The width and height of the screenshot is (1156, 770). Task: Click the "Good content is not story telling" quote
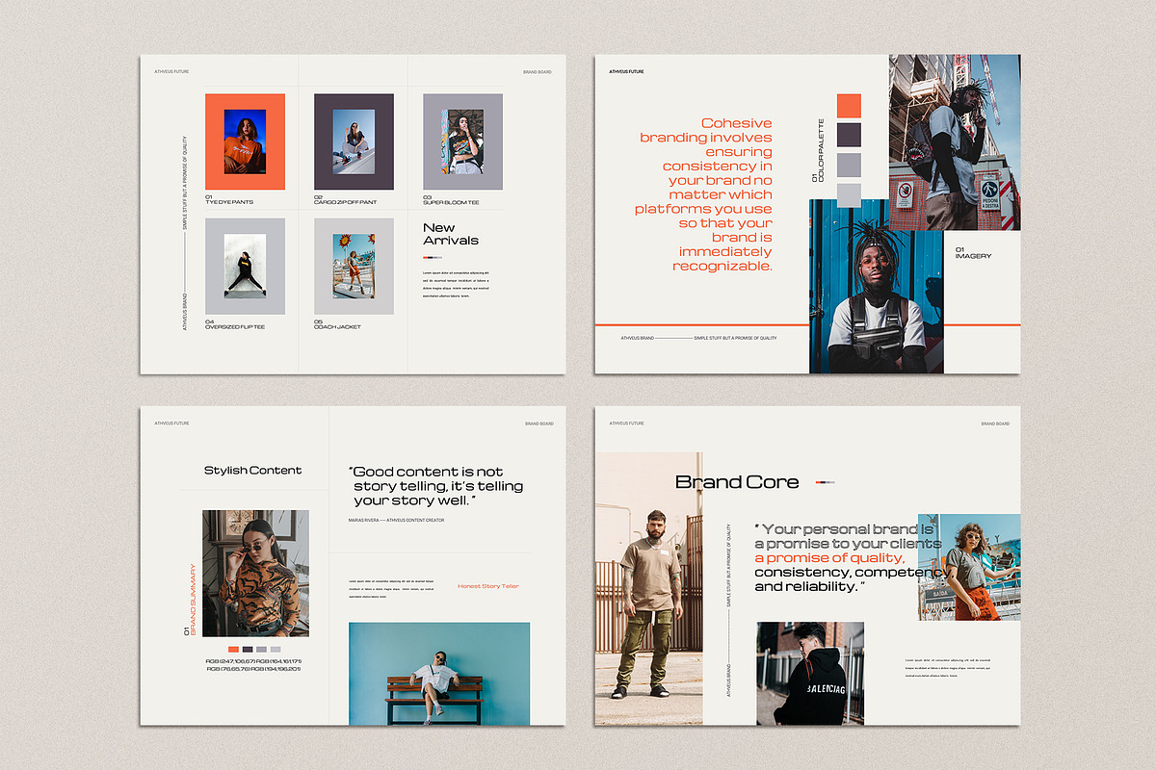[x=435, y=486]
